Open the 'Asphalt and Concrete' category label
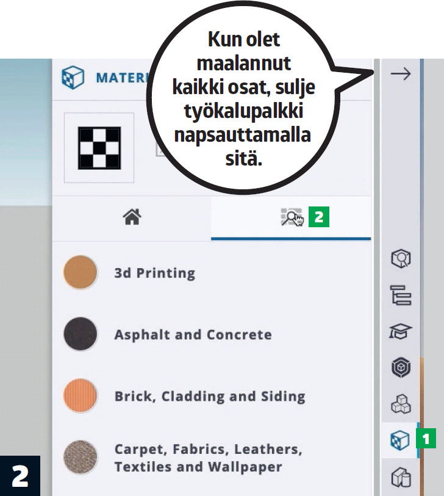 pos(193,335)
